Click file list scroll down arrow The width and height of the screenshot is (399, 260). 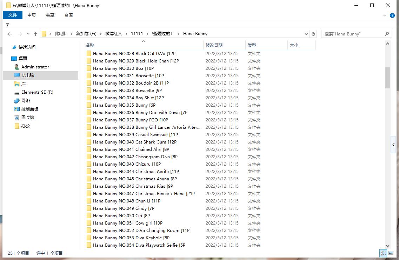tap(387, 246)
